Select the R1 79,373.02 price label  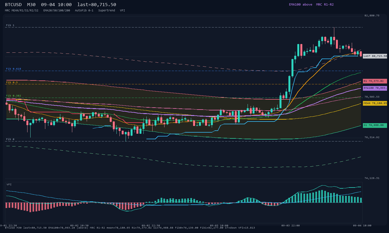point(375,81)
